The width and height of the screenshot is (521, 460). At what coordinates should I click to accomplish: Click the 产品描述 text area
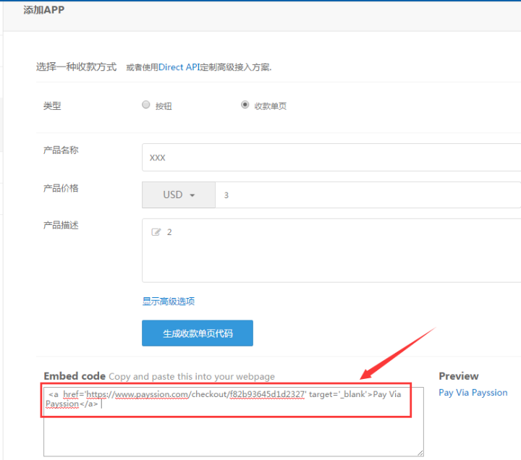tap(331, 250)
